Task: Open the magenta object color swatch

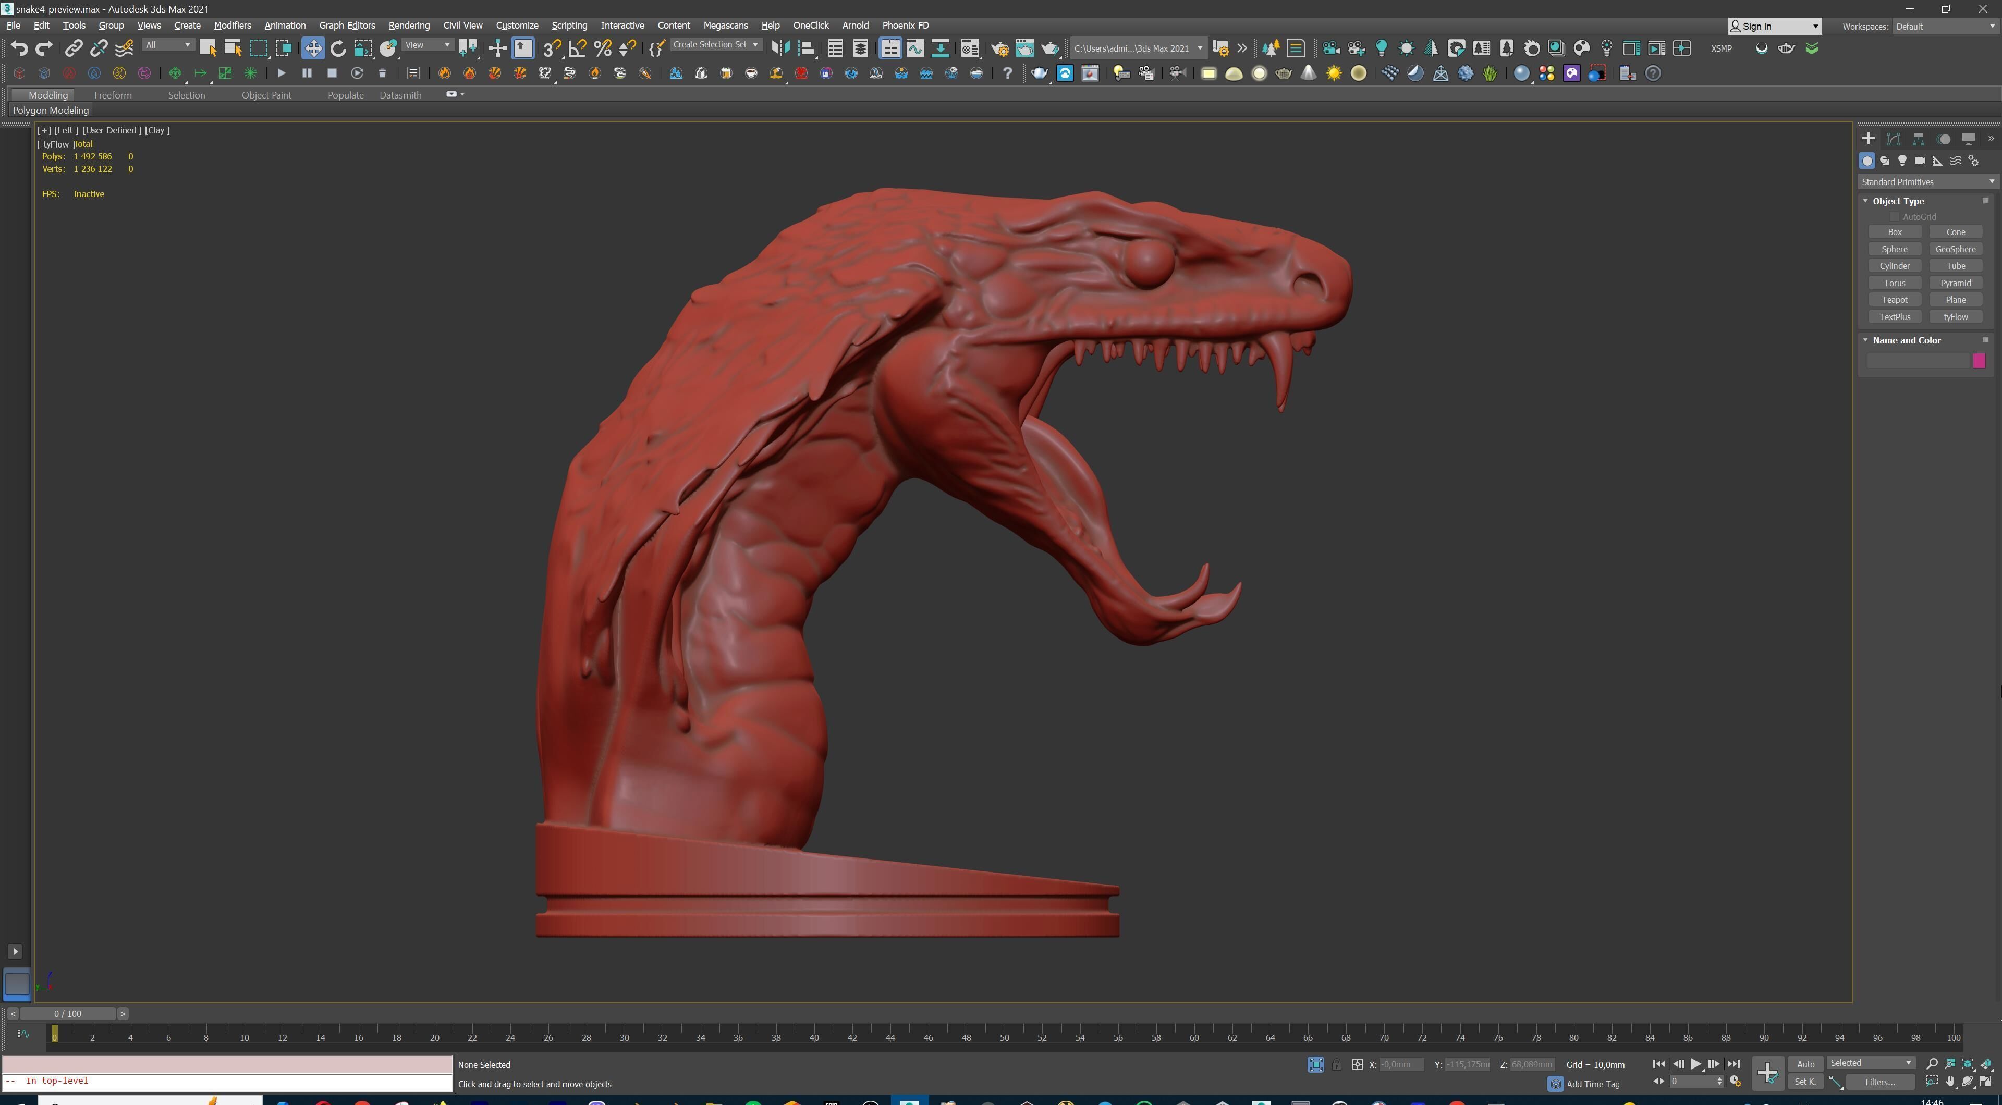Action: (1979, 361)
